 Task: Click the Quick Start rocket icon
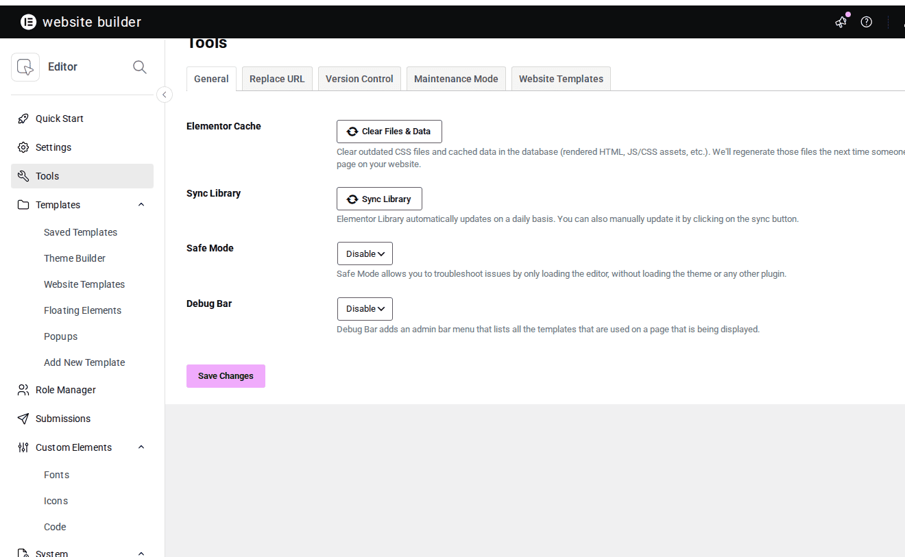(23, 119)
